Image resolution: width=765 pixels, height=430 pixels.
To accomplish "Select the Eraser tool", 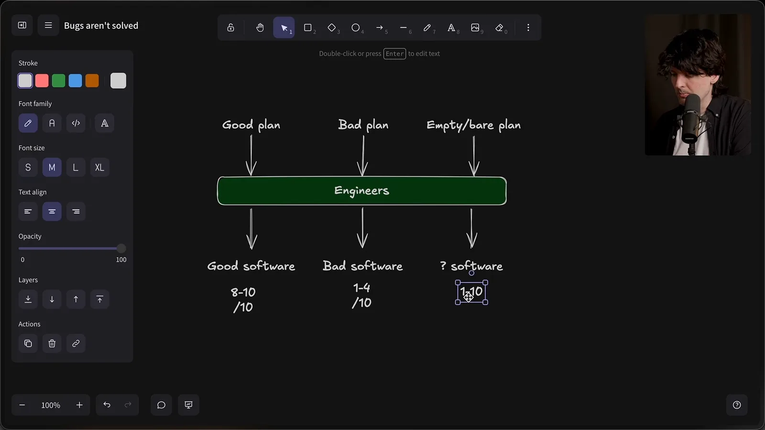I will click(500, 28).
